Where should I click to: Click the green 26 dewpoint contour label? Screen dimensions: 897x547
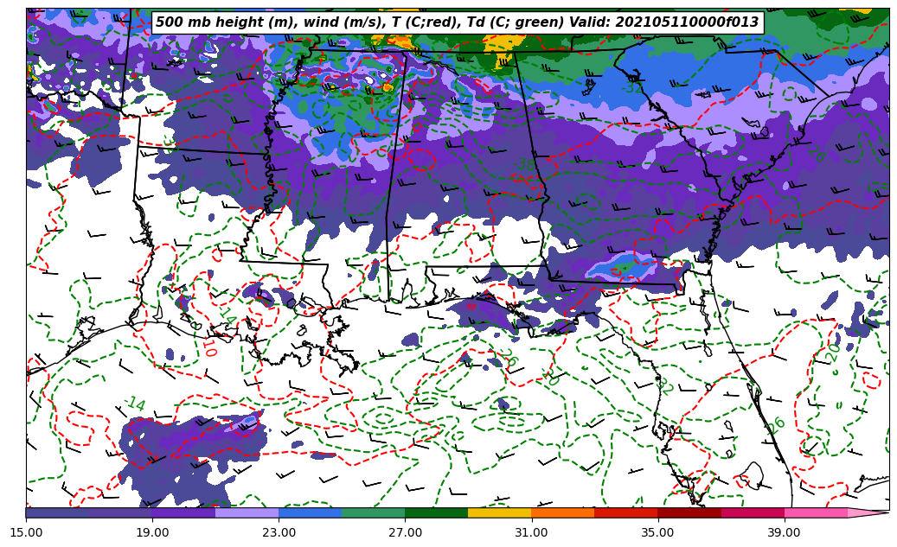tap(775, 425)
